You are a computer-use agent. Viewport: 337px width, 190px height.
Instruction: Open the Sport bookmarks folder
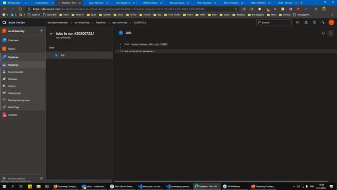91,15
